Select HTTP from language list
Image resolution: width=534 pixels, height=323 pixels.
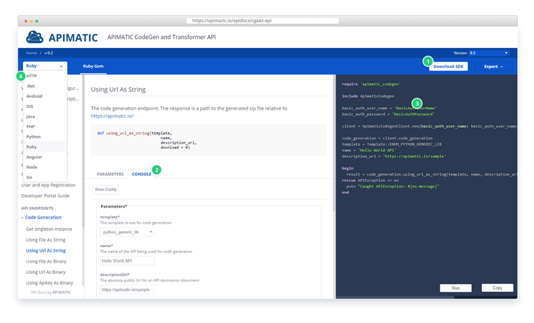[x=44, y=76]
